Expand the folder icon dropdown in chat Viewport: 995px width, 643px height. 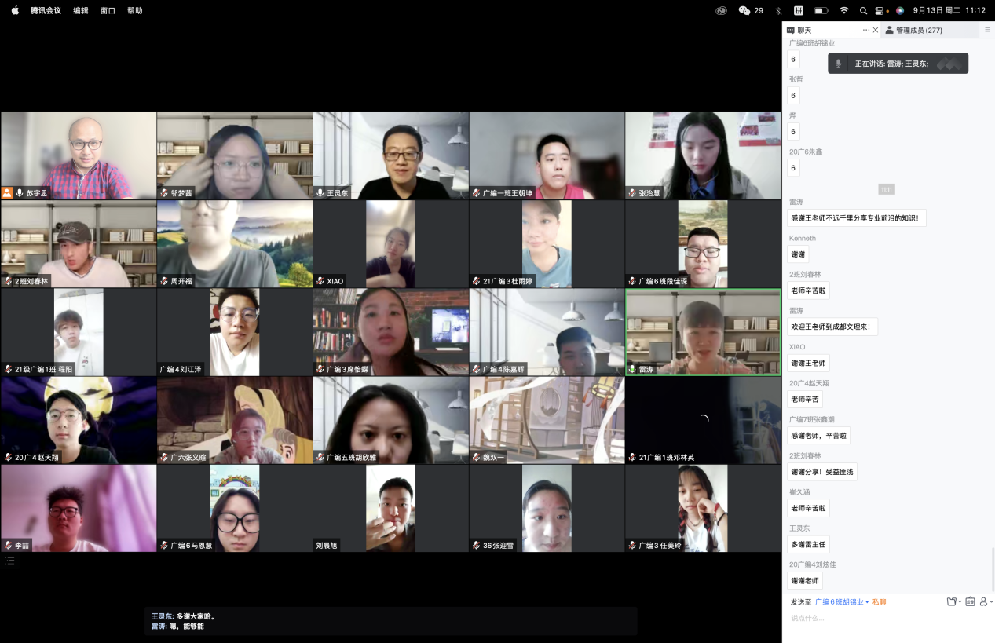coord(953,601)
